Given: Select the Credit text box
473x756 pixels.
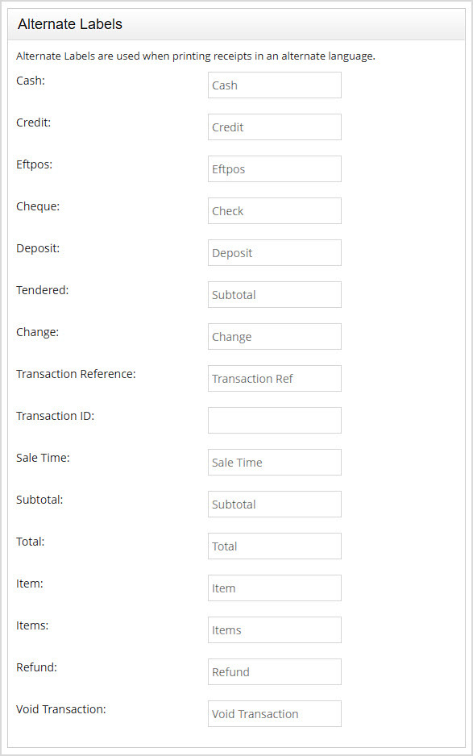Looking at the screenshot, I should pyautogui.click(x=274, y=127).
